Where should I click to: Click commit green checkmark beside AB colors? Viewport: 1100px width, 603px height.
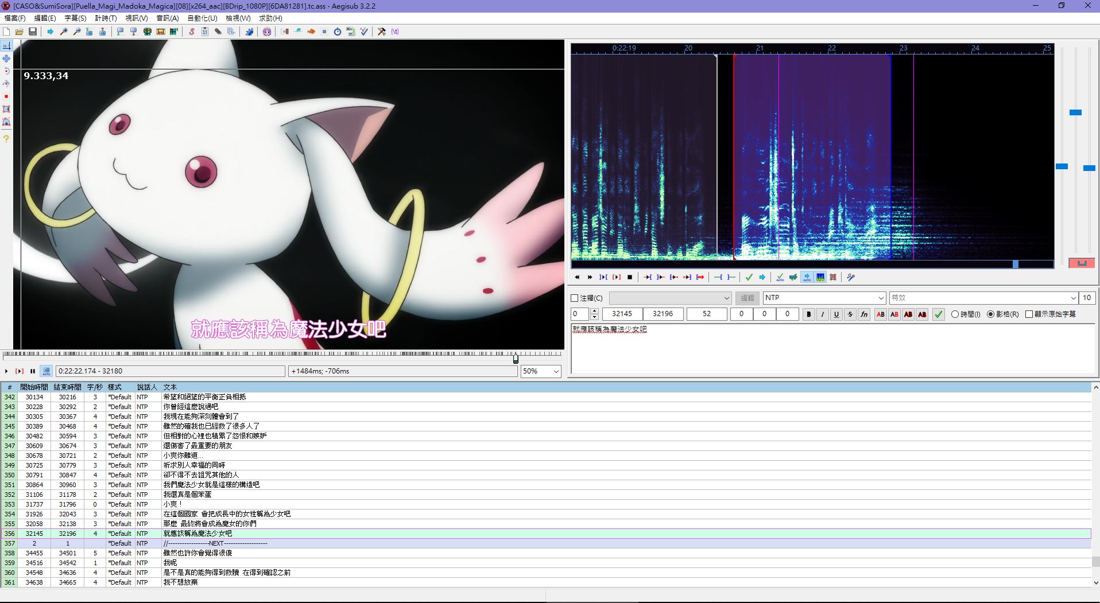939,314
